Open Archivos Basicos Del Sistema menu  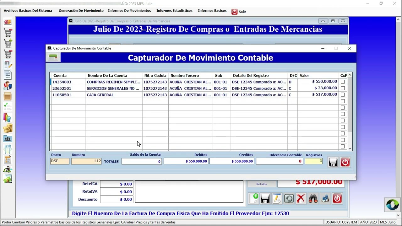[28, 11]
